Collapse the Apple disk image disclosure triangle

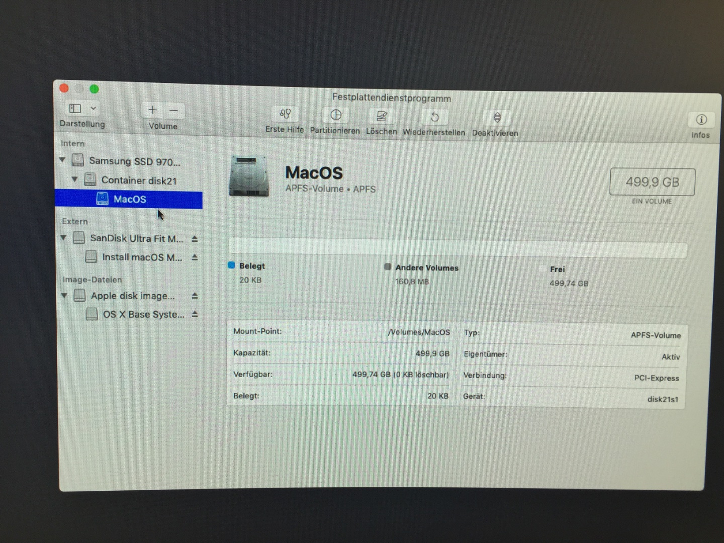tap(64, 295)
